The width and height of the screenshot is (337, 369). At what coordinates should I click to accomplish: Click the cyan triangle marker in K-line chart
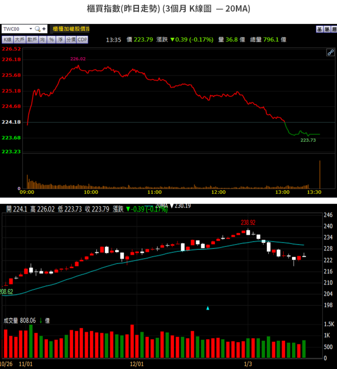pos(208,308)
